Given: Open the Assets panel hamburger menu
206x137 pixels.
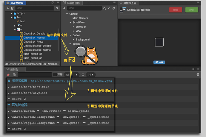Looking at the screenshot, I should pyautogui.click(x=58, y=2).
